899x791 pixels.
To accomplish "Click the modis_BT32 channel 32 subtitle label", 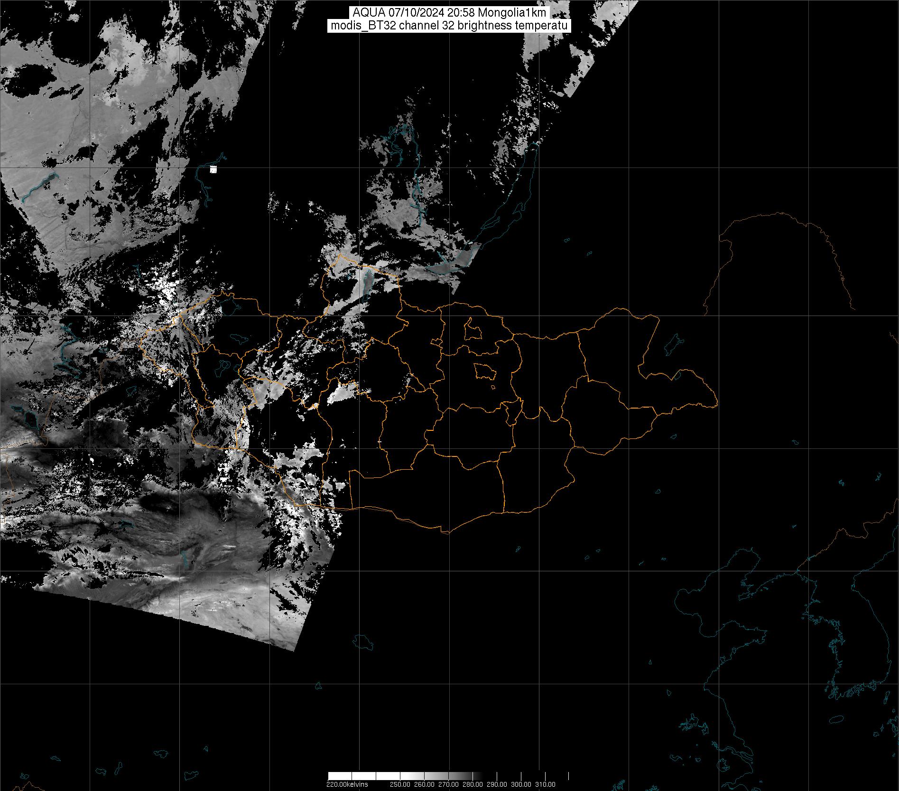I will [x=449, y=26].
